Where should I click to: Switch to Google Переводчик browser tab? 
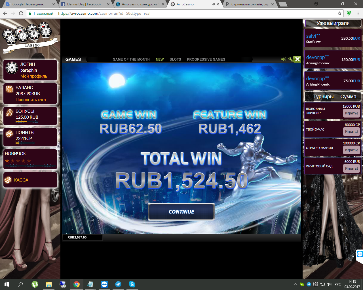coord(28,4)
